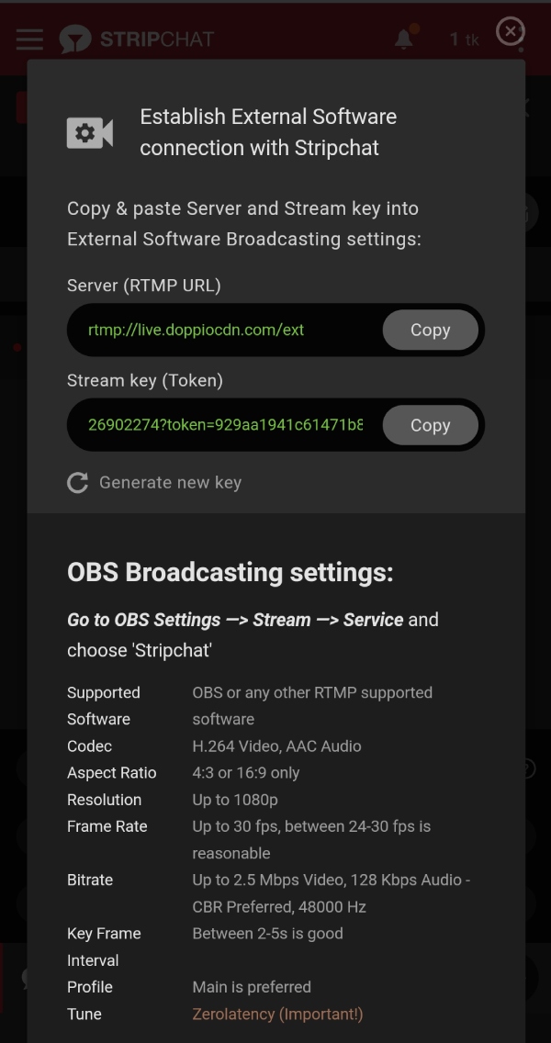Screen dimensions: 551x1043
Task: Click the Stripchat speech-bubble logo
Action: (x=75, y=39)
